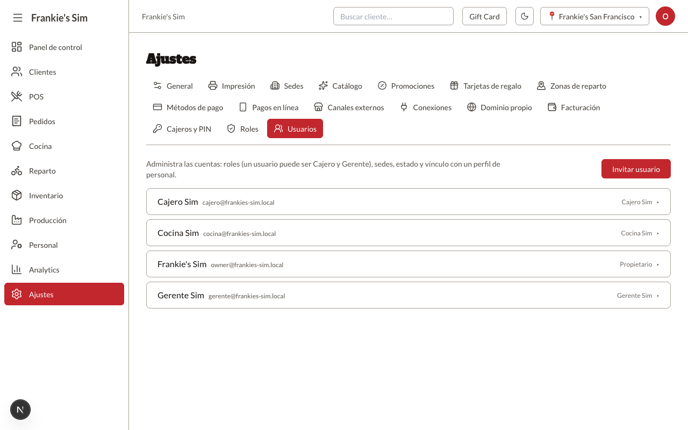Open Tarjetas de regalo tab

tap(485, 86)
